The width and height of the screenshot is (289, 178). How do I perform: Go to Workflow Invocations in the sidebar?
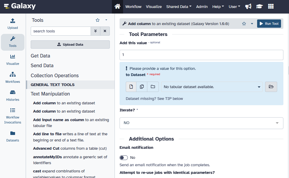[12, 115]
